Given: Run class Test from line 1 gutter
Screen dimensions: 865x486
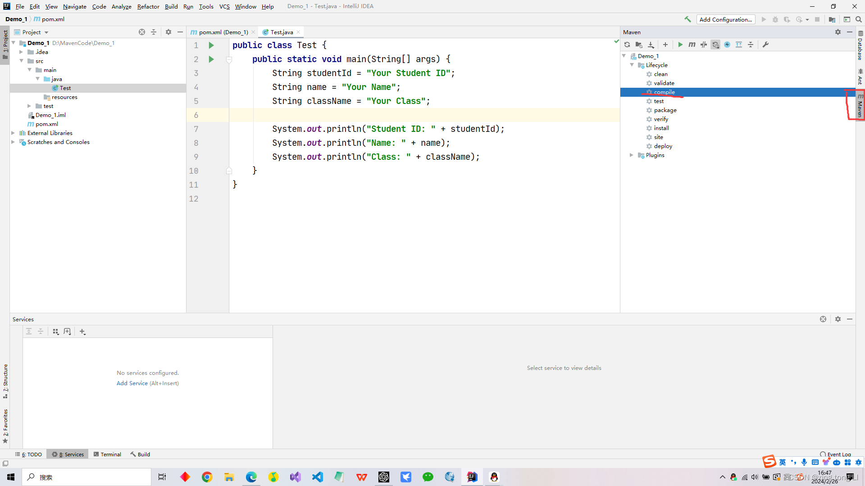Looking at the screenshot, I should point(211,45).
